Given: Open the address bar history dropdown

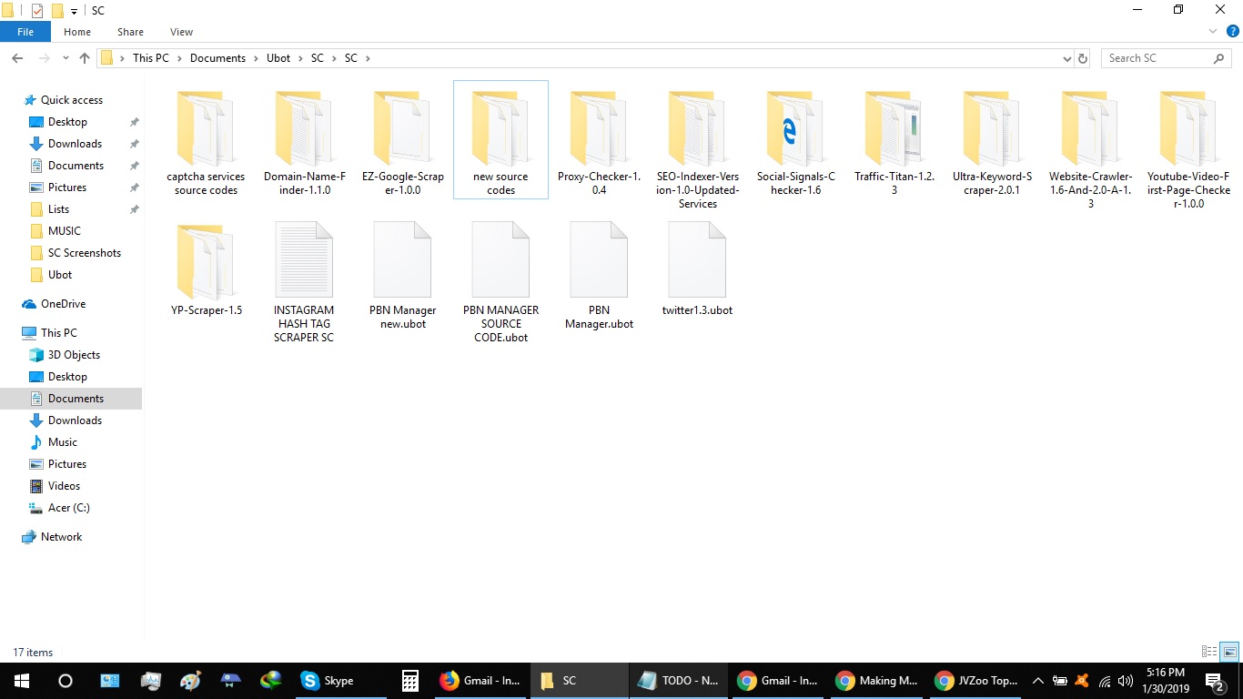Looking at the screenshot, I should pos(1067,58).
